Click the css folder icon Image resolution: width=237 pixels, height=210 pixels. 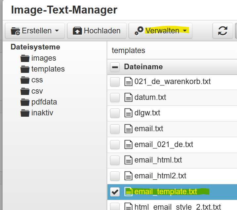25,80
